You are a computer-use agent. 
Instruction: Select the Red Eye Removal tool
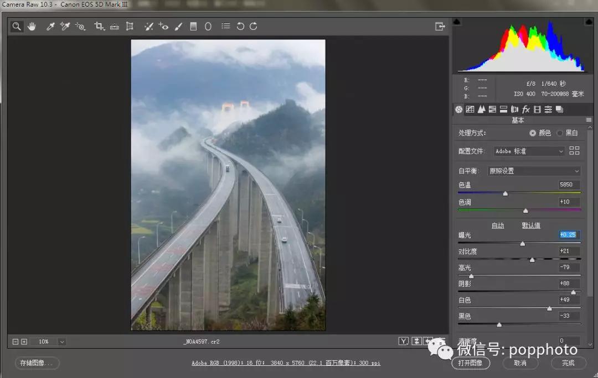coord(163,26)
